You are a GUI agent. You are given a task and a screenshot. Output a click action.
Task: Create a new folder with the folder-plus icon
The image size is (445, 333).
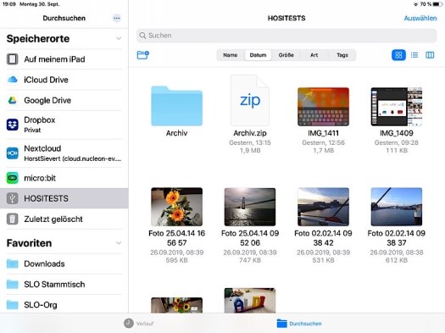(x=143, y=55)
